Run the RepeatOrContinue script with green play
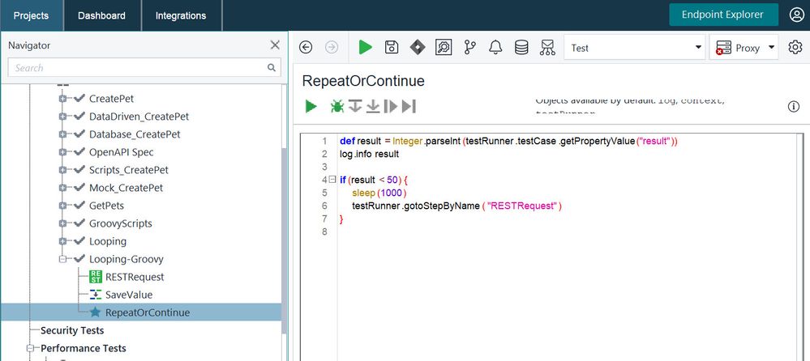 click(311, 106)
